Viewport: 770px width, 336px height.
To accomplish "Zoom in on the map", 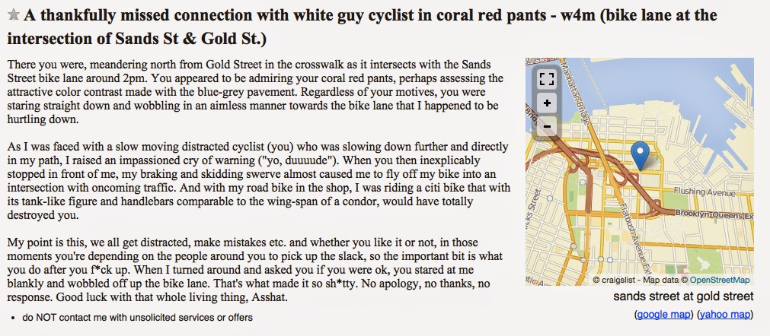I will [547, 103].
